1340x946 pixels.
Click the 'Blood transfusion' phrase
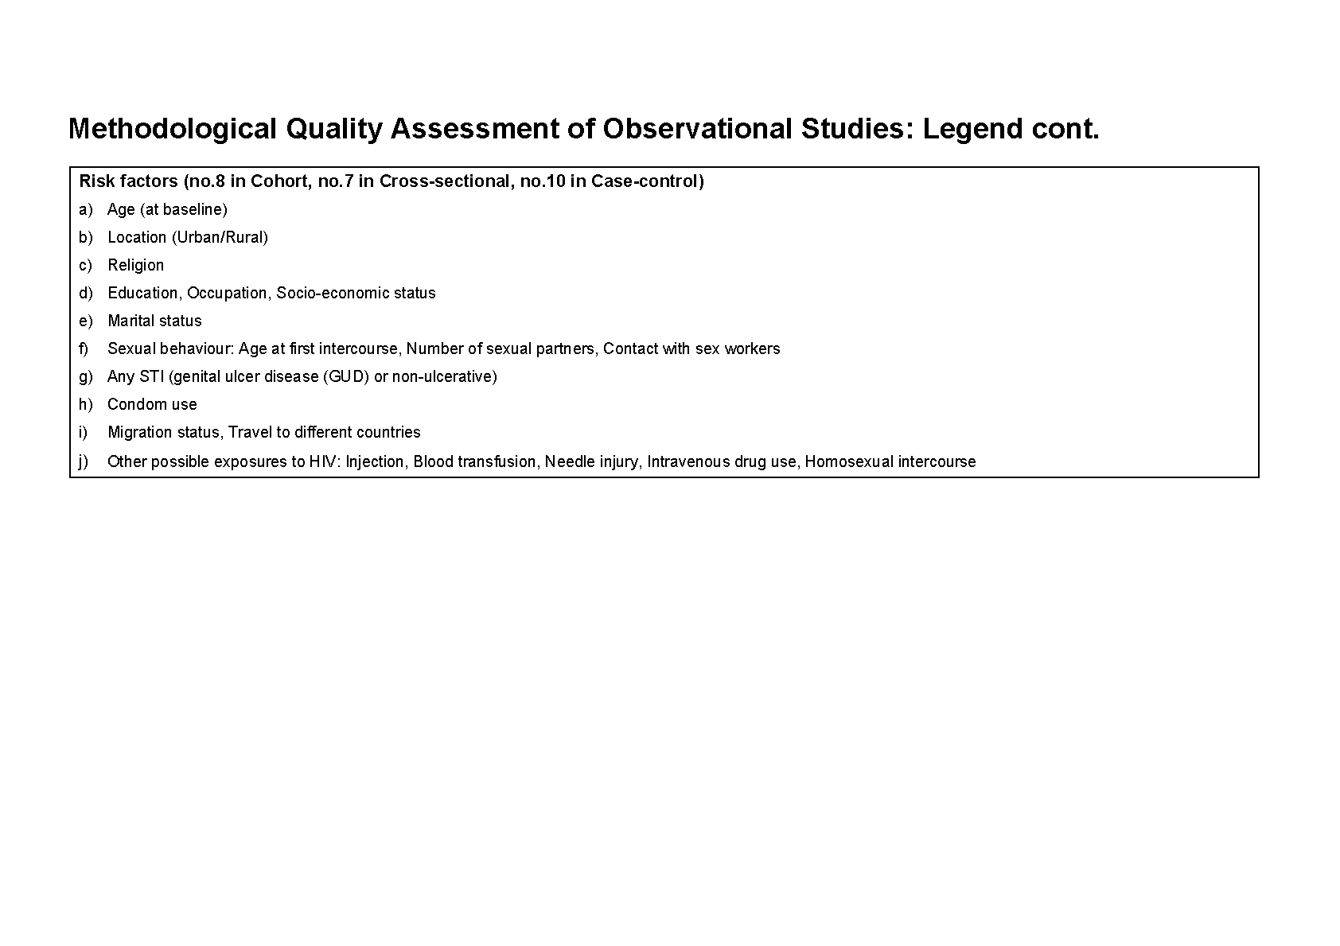[x=474, y=461]
